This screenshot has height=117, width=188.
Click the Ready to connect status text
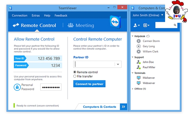point(38,106)
